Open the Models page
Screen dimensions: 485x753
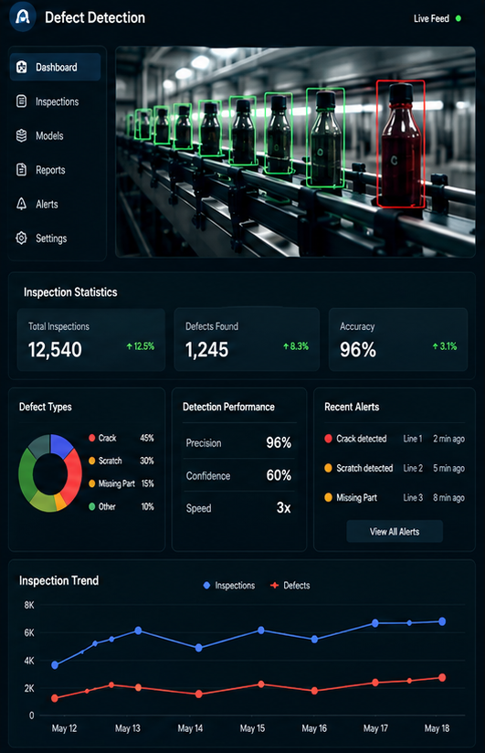(x=55, y=135)
